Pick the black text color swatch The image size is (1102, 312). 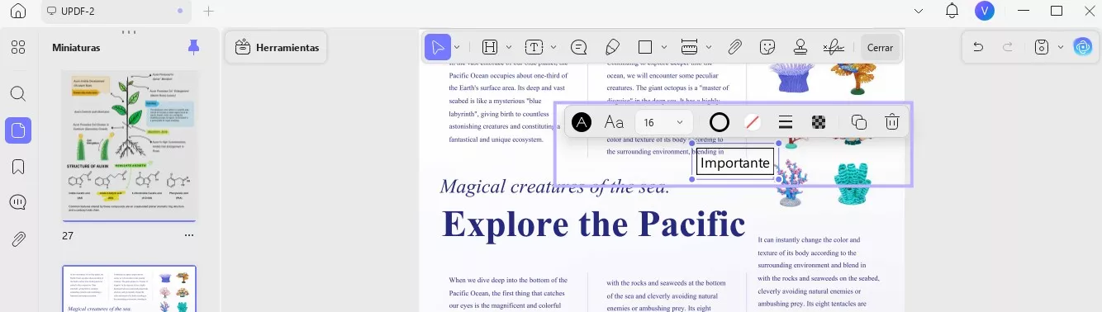(582, 122)
